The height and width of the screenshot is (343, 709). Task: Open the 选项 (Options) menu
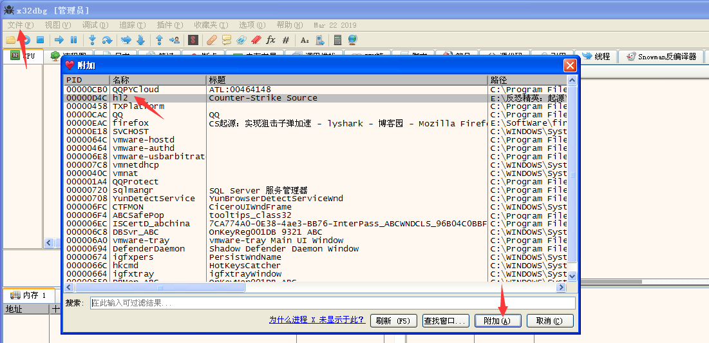point(253,25)
